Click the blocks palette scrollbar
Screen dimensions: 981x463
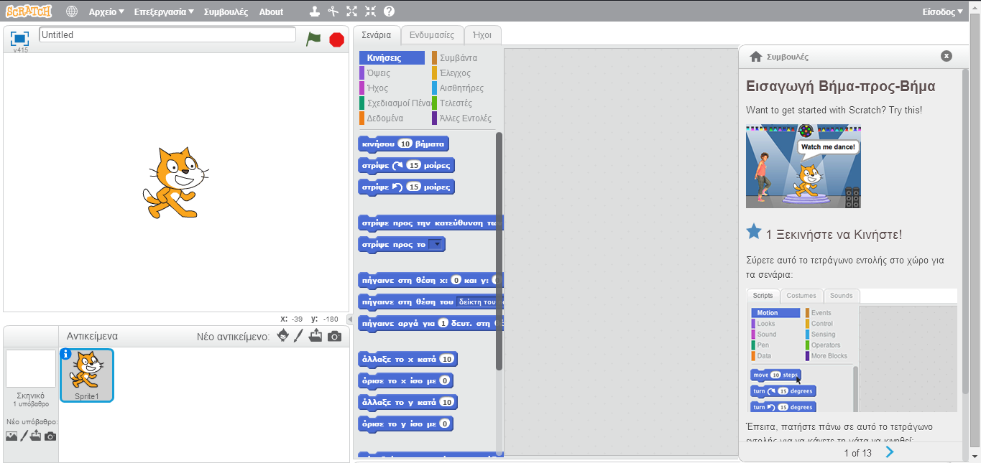click(499, 251)
